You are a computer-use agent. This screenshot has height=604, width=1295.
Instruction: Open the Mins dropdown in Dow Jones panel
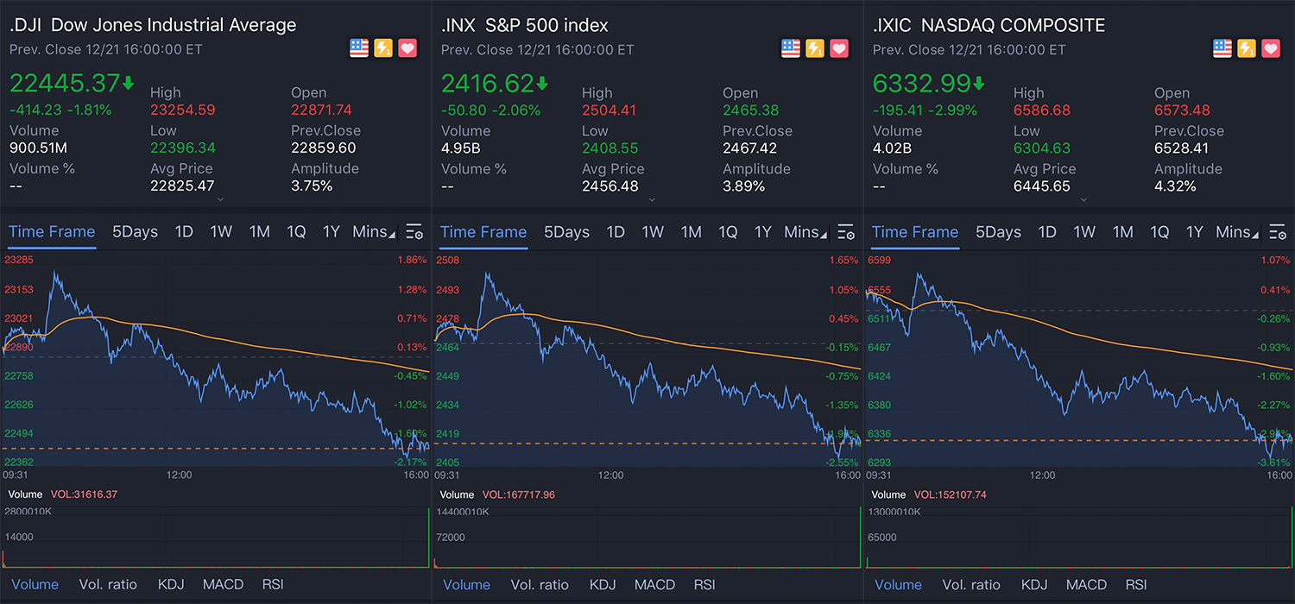pyautogui.click(x=374, y=232)
